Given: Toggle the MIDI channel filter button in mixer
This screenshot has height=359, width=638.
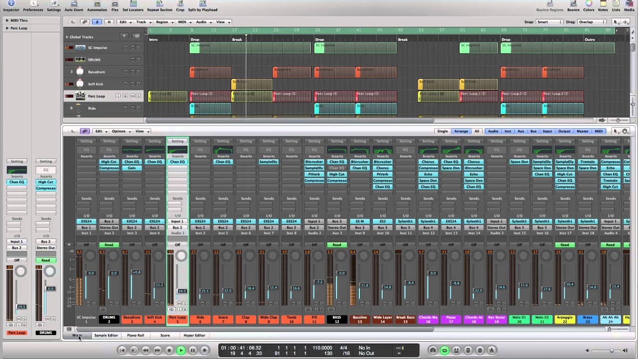Looking at the screenshot, I should pyautogui.click(x=599, y=131).
